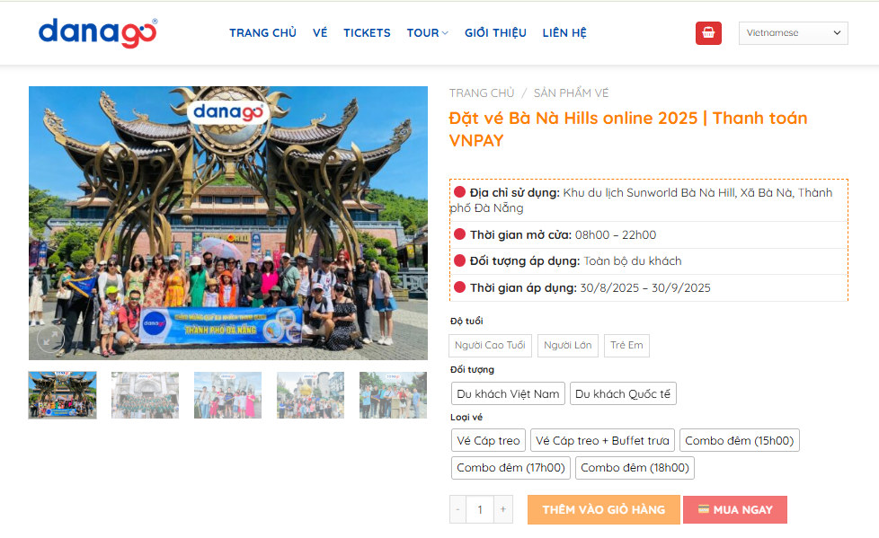Expand the TOUR menu chevron

coord(445,33)
